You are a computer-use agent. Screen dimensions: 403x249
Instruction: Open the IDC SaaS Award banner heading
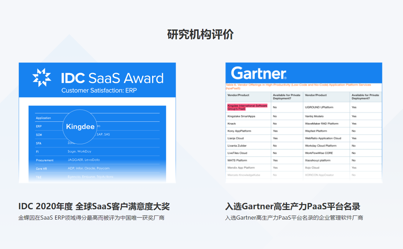112,78
